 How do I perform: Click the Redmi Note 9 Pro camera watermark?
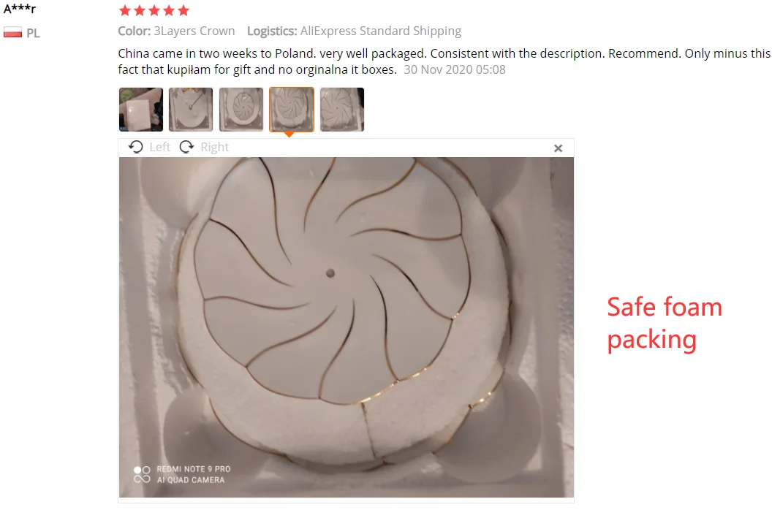coord(182,474)
